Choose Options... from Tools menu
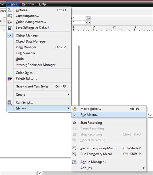153x175 pixels. [x=39, y=10]
